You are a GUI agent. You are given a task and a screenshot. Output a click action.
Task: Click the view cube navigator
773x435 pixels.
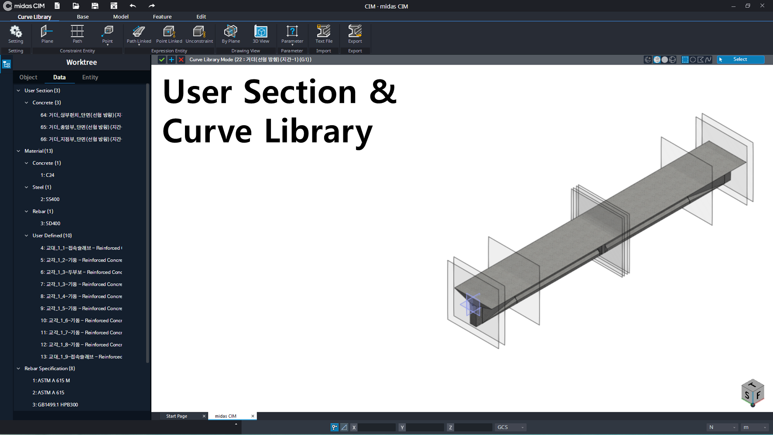click(x=752, y=393)
